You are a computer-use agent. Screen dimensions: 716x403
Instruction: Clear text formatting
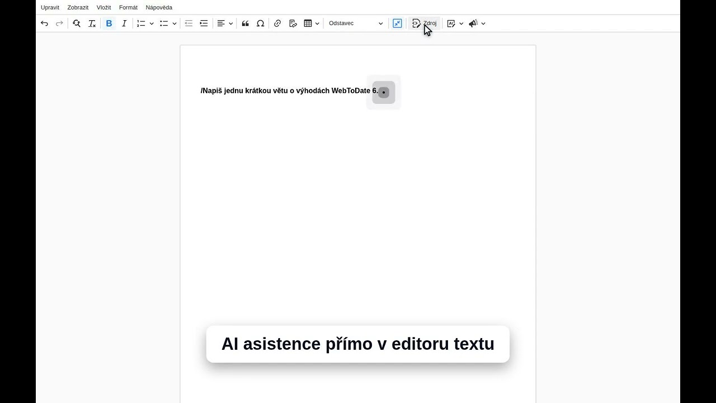click(x=92, y=24)
